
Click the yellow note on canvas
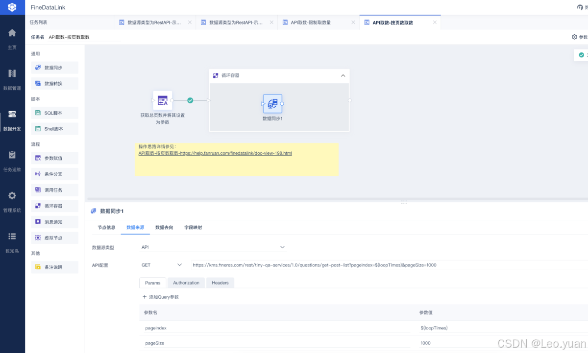pyautogui.click(x=237, y=159)
